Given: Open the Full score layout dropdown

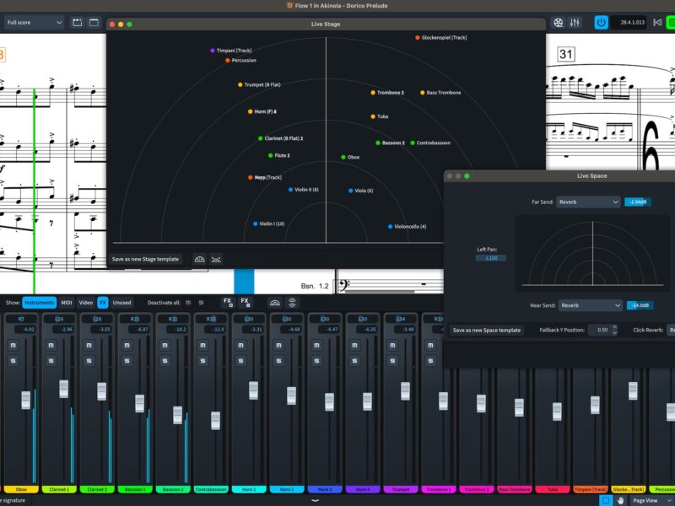Looking at the screenshot, I should tap(34, 23).
